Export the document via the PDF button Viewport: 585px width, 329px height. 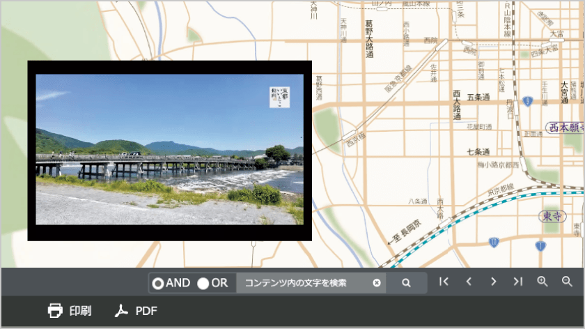(135, 311)
